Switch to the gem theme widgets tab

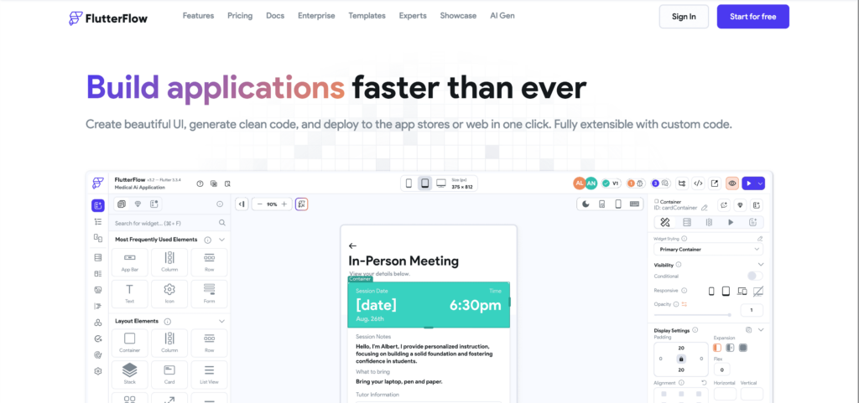138,204
